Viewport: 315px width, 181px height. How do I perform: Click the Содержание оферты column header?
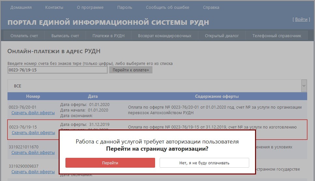point(217,96)
